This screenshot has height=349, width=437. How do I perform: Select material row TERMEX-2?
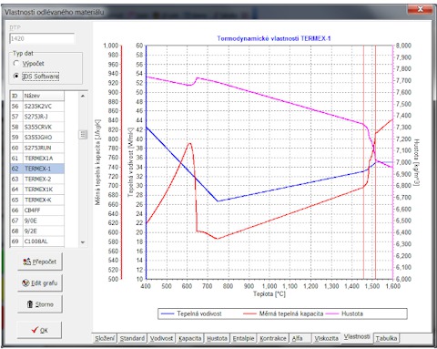coord(37,179)
